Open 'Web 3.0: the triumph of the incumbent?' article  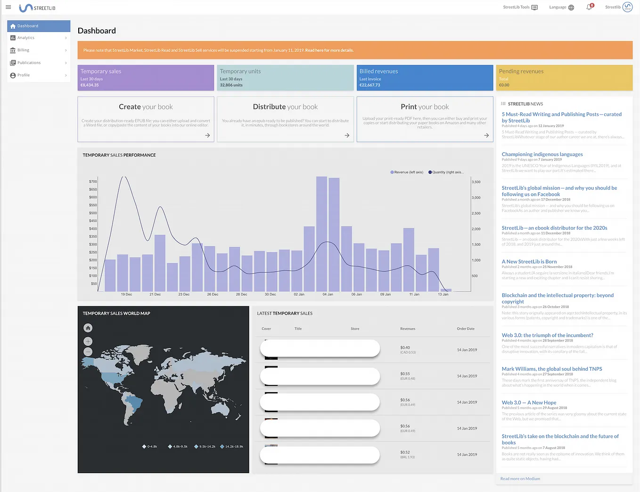547,335
